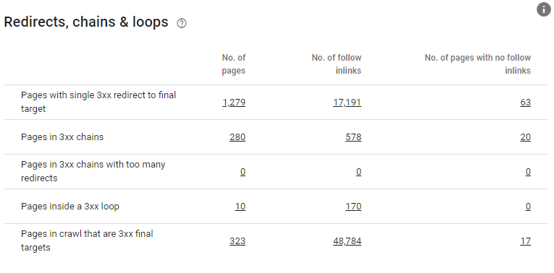Image resolution: width=554 pixels, height=273 pixels.
Task: Select 'Pages inside a 3xx loop' row label
Action: [x=70, y=207]
